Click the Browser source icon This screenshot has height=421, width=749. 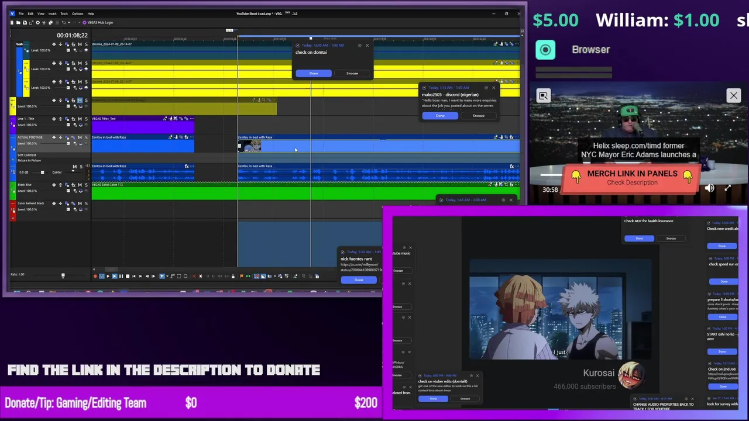click(545, 50)
